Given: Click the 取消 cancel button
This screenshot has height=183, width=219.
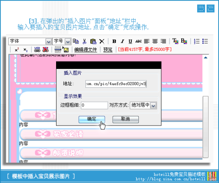Looking at the screenshot, I should click(x=126, y=119).
